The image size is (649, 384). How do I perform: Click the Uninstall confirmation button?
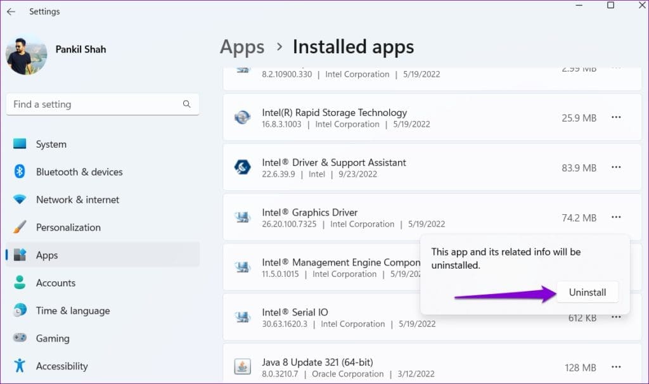587,292
